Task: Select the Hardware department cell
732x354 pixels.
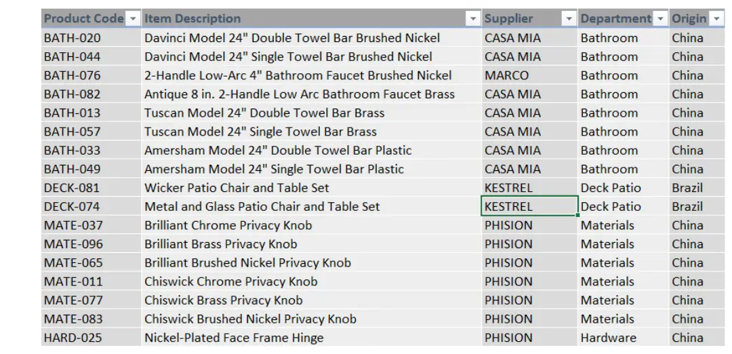Action: 624,338
